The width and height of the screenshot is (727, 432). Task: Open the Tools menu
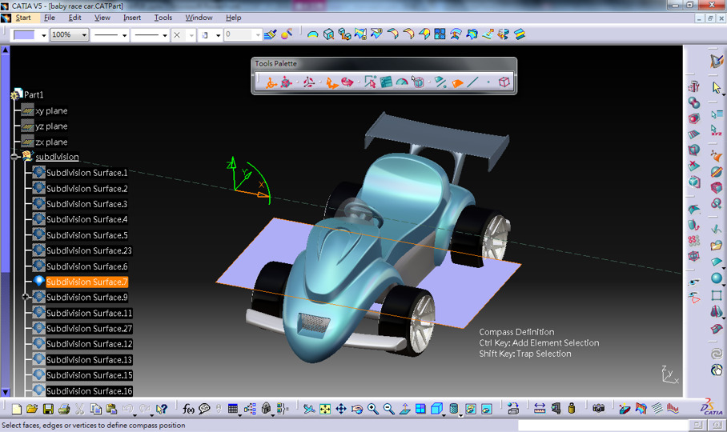click(x=163, y=18)
